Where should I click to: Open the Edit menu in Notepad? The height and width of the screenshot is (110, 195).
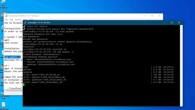[11, 20]
